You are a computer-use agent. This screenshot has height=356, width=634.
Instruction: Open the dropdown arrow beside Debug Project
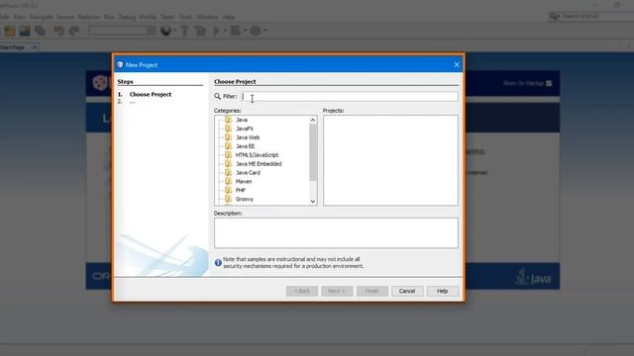[245, 31]
